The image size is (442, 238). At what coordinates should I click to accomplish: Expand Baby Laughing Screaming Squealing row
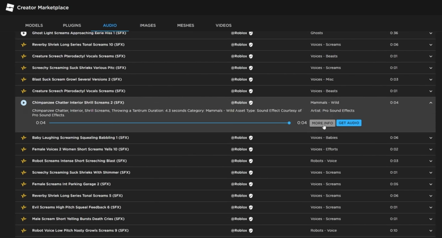pyautogui.click(x=431, y=138)
